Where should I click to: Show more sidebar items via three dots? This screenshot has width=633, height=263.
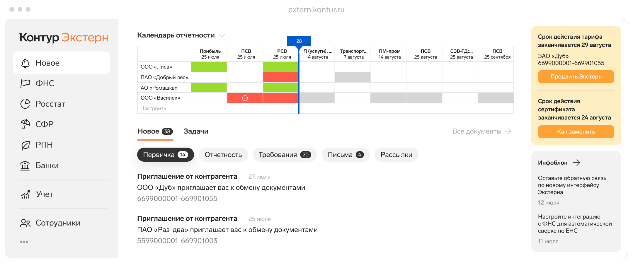24,242
